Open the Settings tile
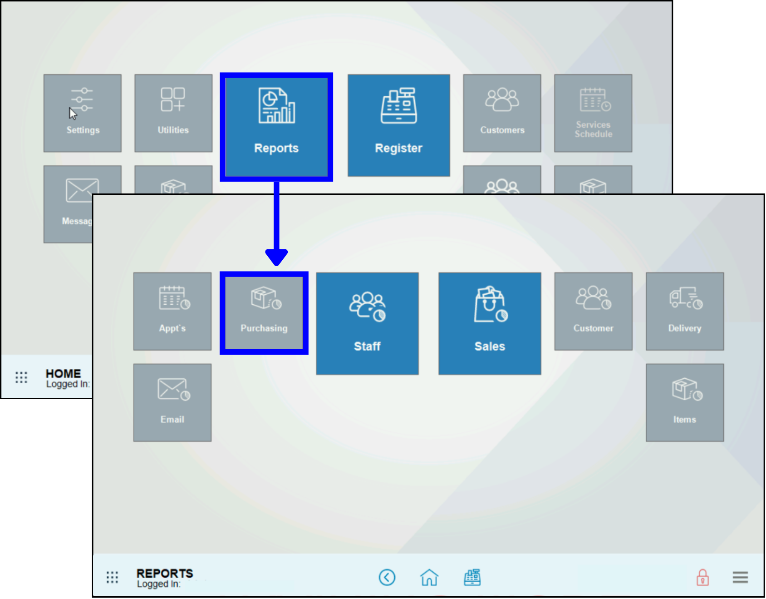The width and height of the screenshot is (766, 599). tap(82, 113)
